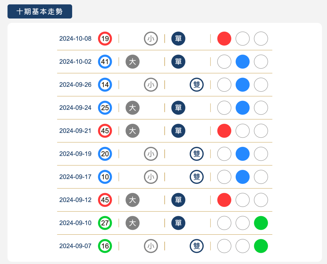Toggle the 雙 marker for 2024-09-19
Viewport: 327px width, 264px height.
tap(196, 154)
